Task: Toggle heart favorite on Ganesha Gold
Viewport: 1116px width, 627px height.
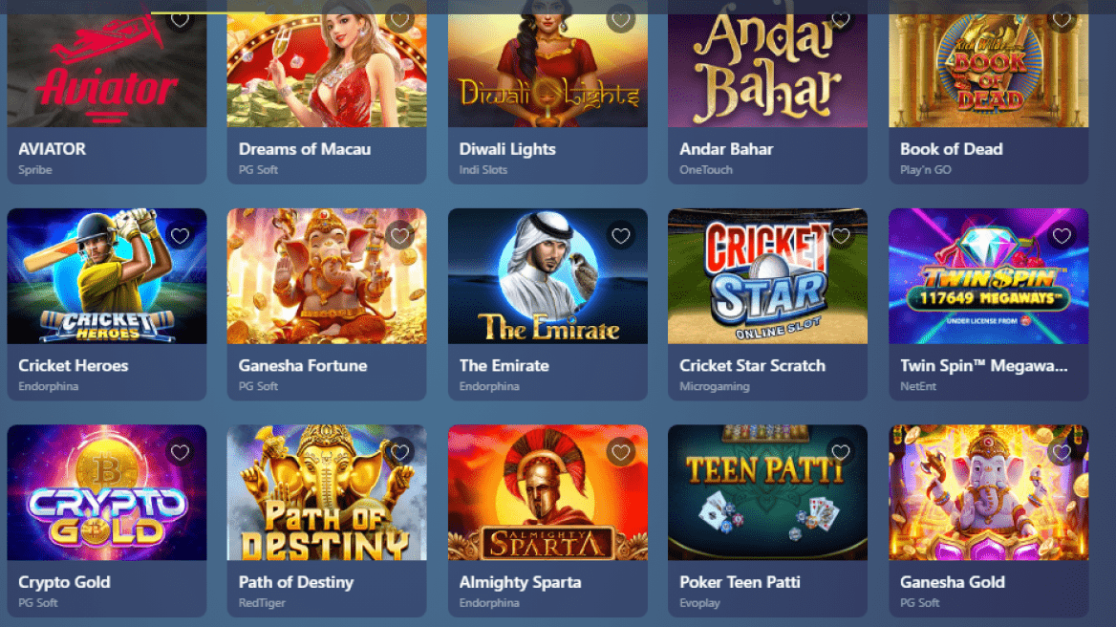Action: pyautogui.click(x=1062, y=452)
